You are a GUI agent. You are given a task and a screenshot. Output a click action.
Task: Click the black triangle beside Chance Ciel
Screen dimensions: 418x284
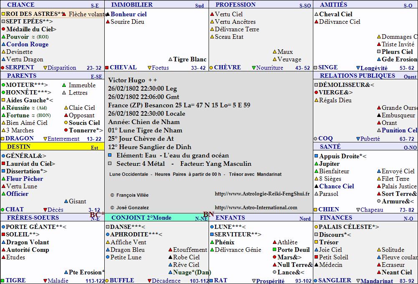tap(317, 186)
